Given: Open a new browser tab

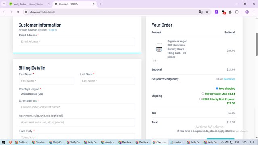Looking at the screenshot, I should point(101,4).
